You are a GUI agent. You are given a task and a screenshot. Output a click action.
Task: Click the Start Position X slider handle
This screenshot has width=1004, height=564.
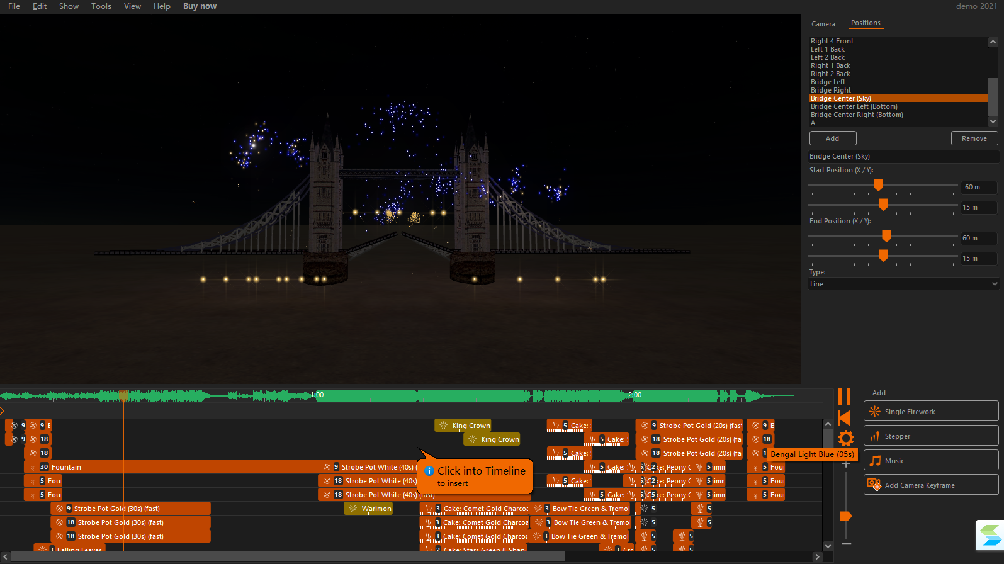[878, 185]
